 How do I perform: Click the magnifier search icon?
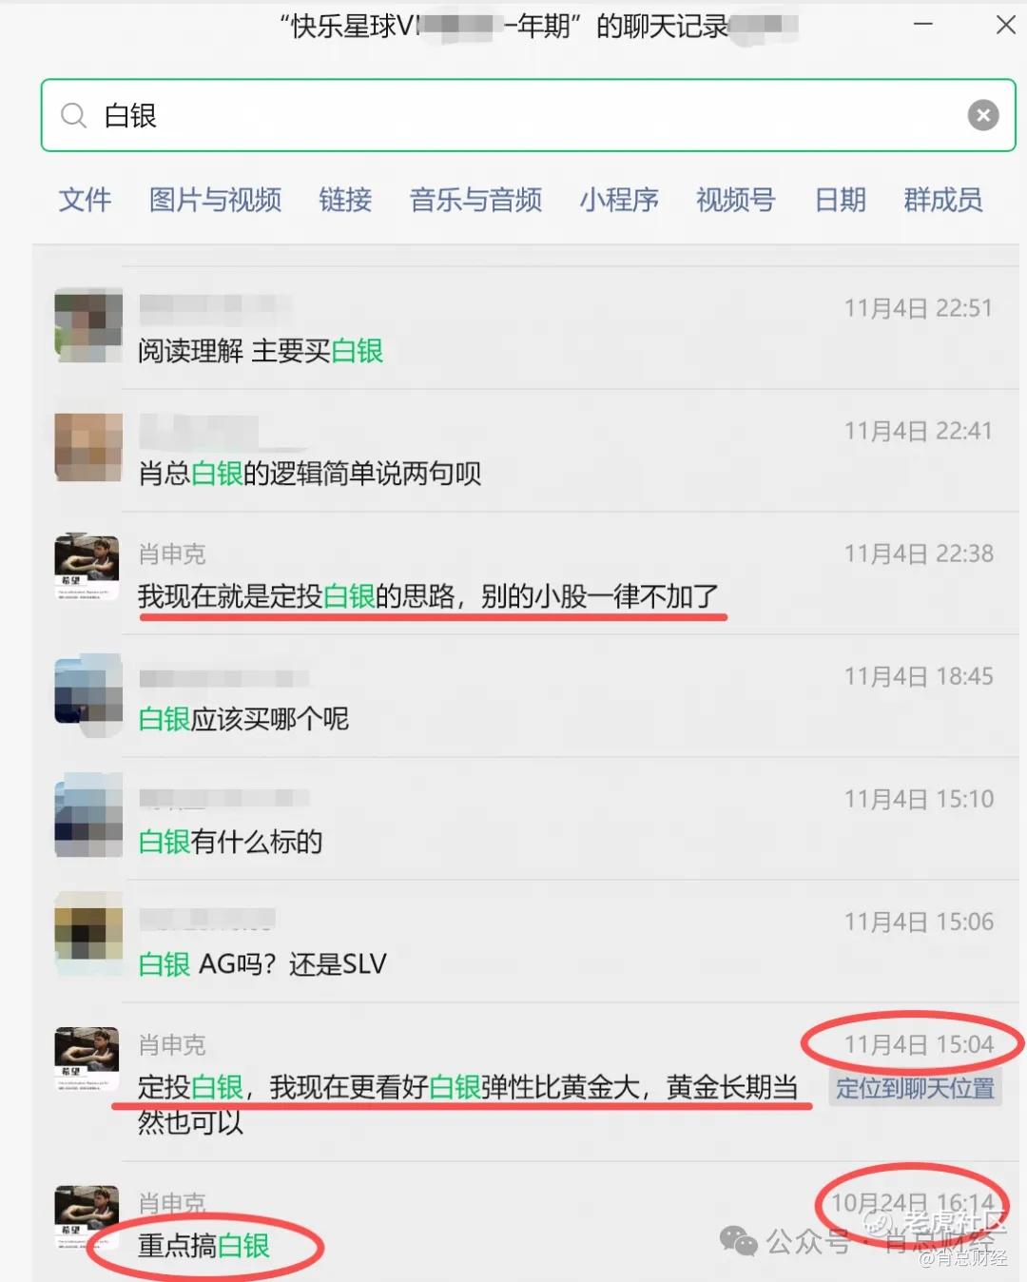tap(73, 116)
